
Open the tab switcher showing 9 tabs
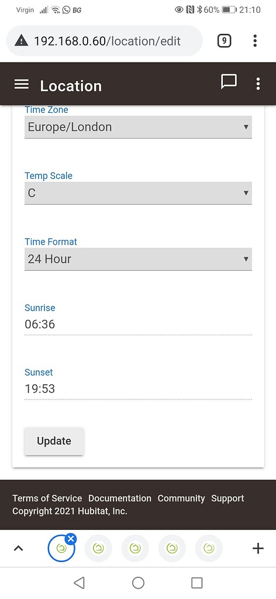pyautogui.click(x=224, y=40)
